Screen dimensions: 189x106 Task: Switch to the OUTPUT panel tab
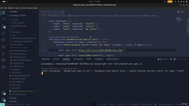click(56, 59)
